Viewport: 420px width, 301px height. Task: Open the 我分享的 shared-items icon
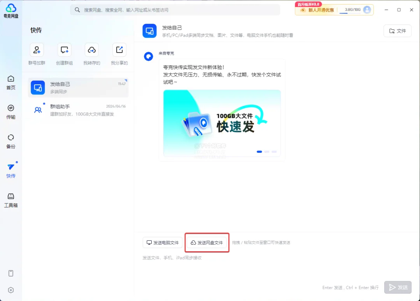click(119, 50)
